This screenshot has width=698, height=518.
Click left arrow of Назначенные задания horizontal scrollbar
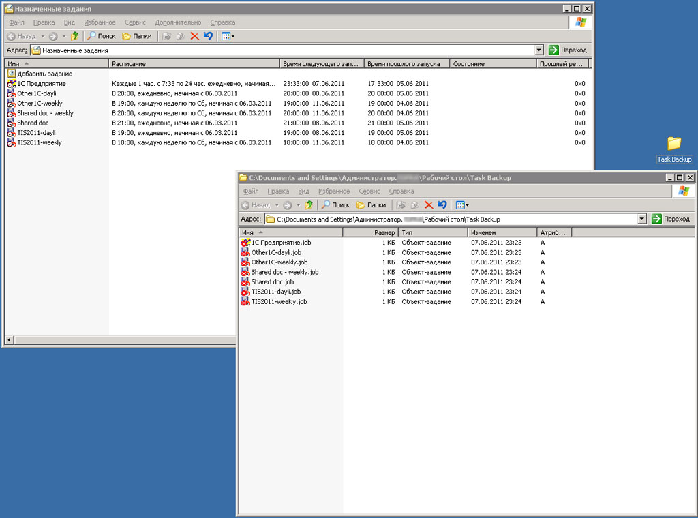pyautogui.click(x=9, y=339)
